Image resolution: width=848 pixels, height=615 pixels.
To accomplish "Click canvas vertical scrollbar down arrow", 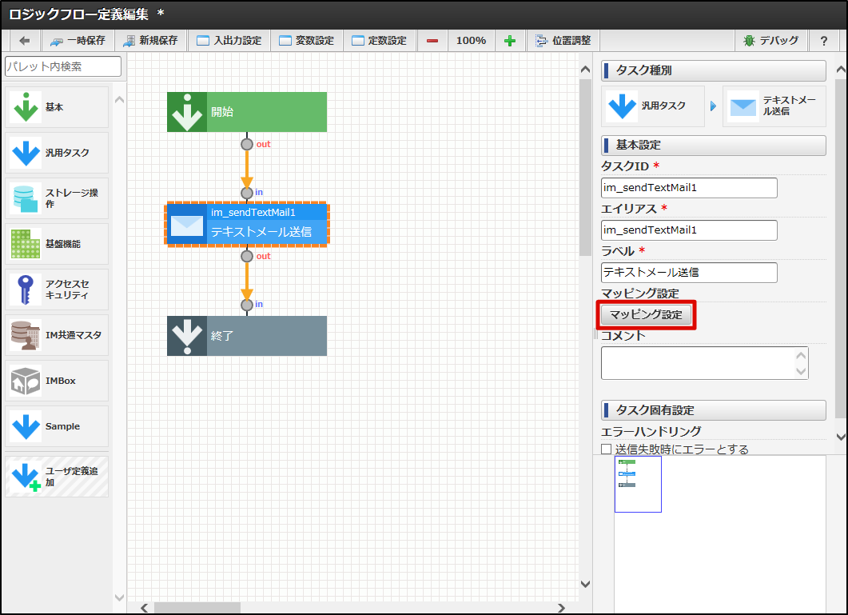I will pyautogui.click(x=585, y=584).
